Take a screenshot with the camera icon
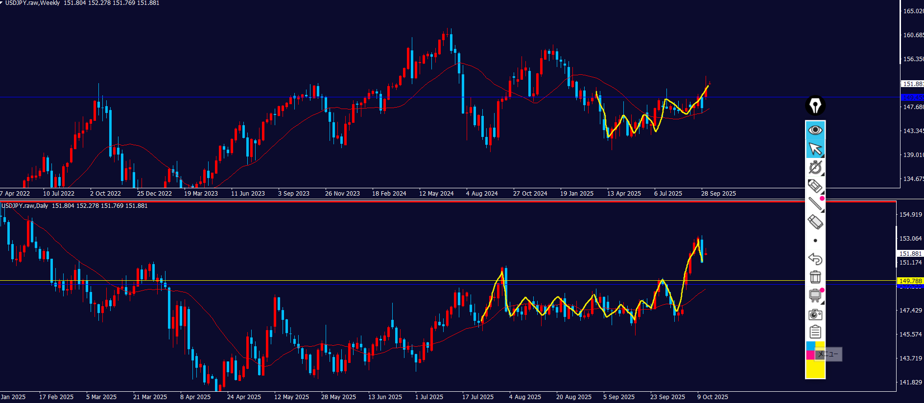This screenshot has height=403, width=924. coord(815,314)
